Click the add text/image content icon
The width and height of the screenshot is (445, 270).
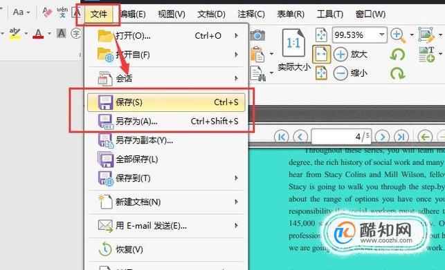(x=427, y=54)
